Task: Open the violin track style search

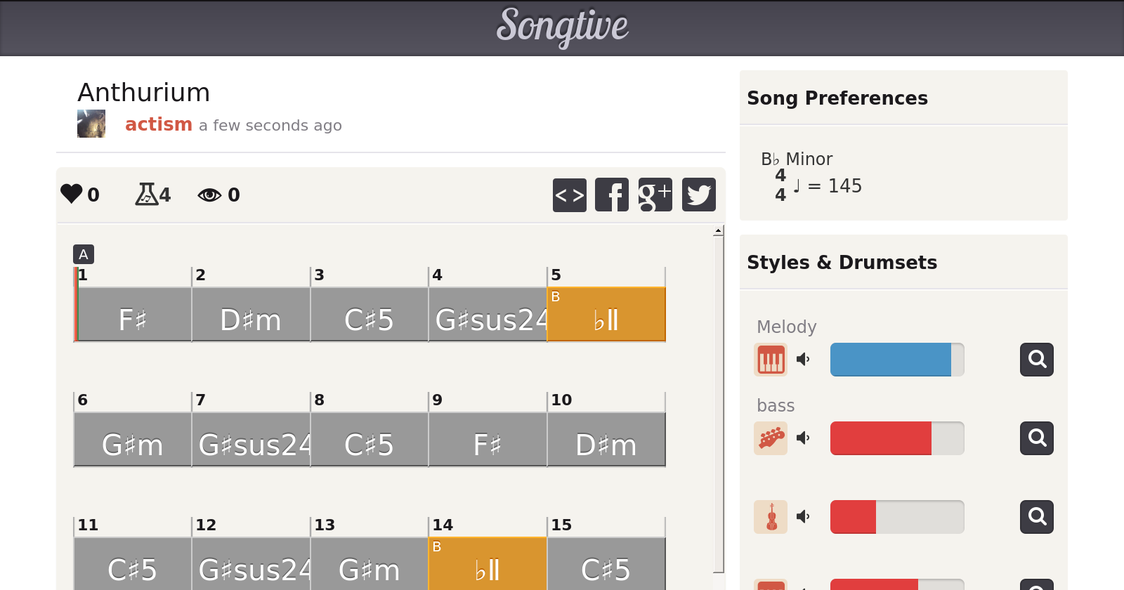Action: tap(1036, 517)
